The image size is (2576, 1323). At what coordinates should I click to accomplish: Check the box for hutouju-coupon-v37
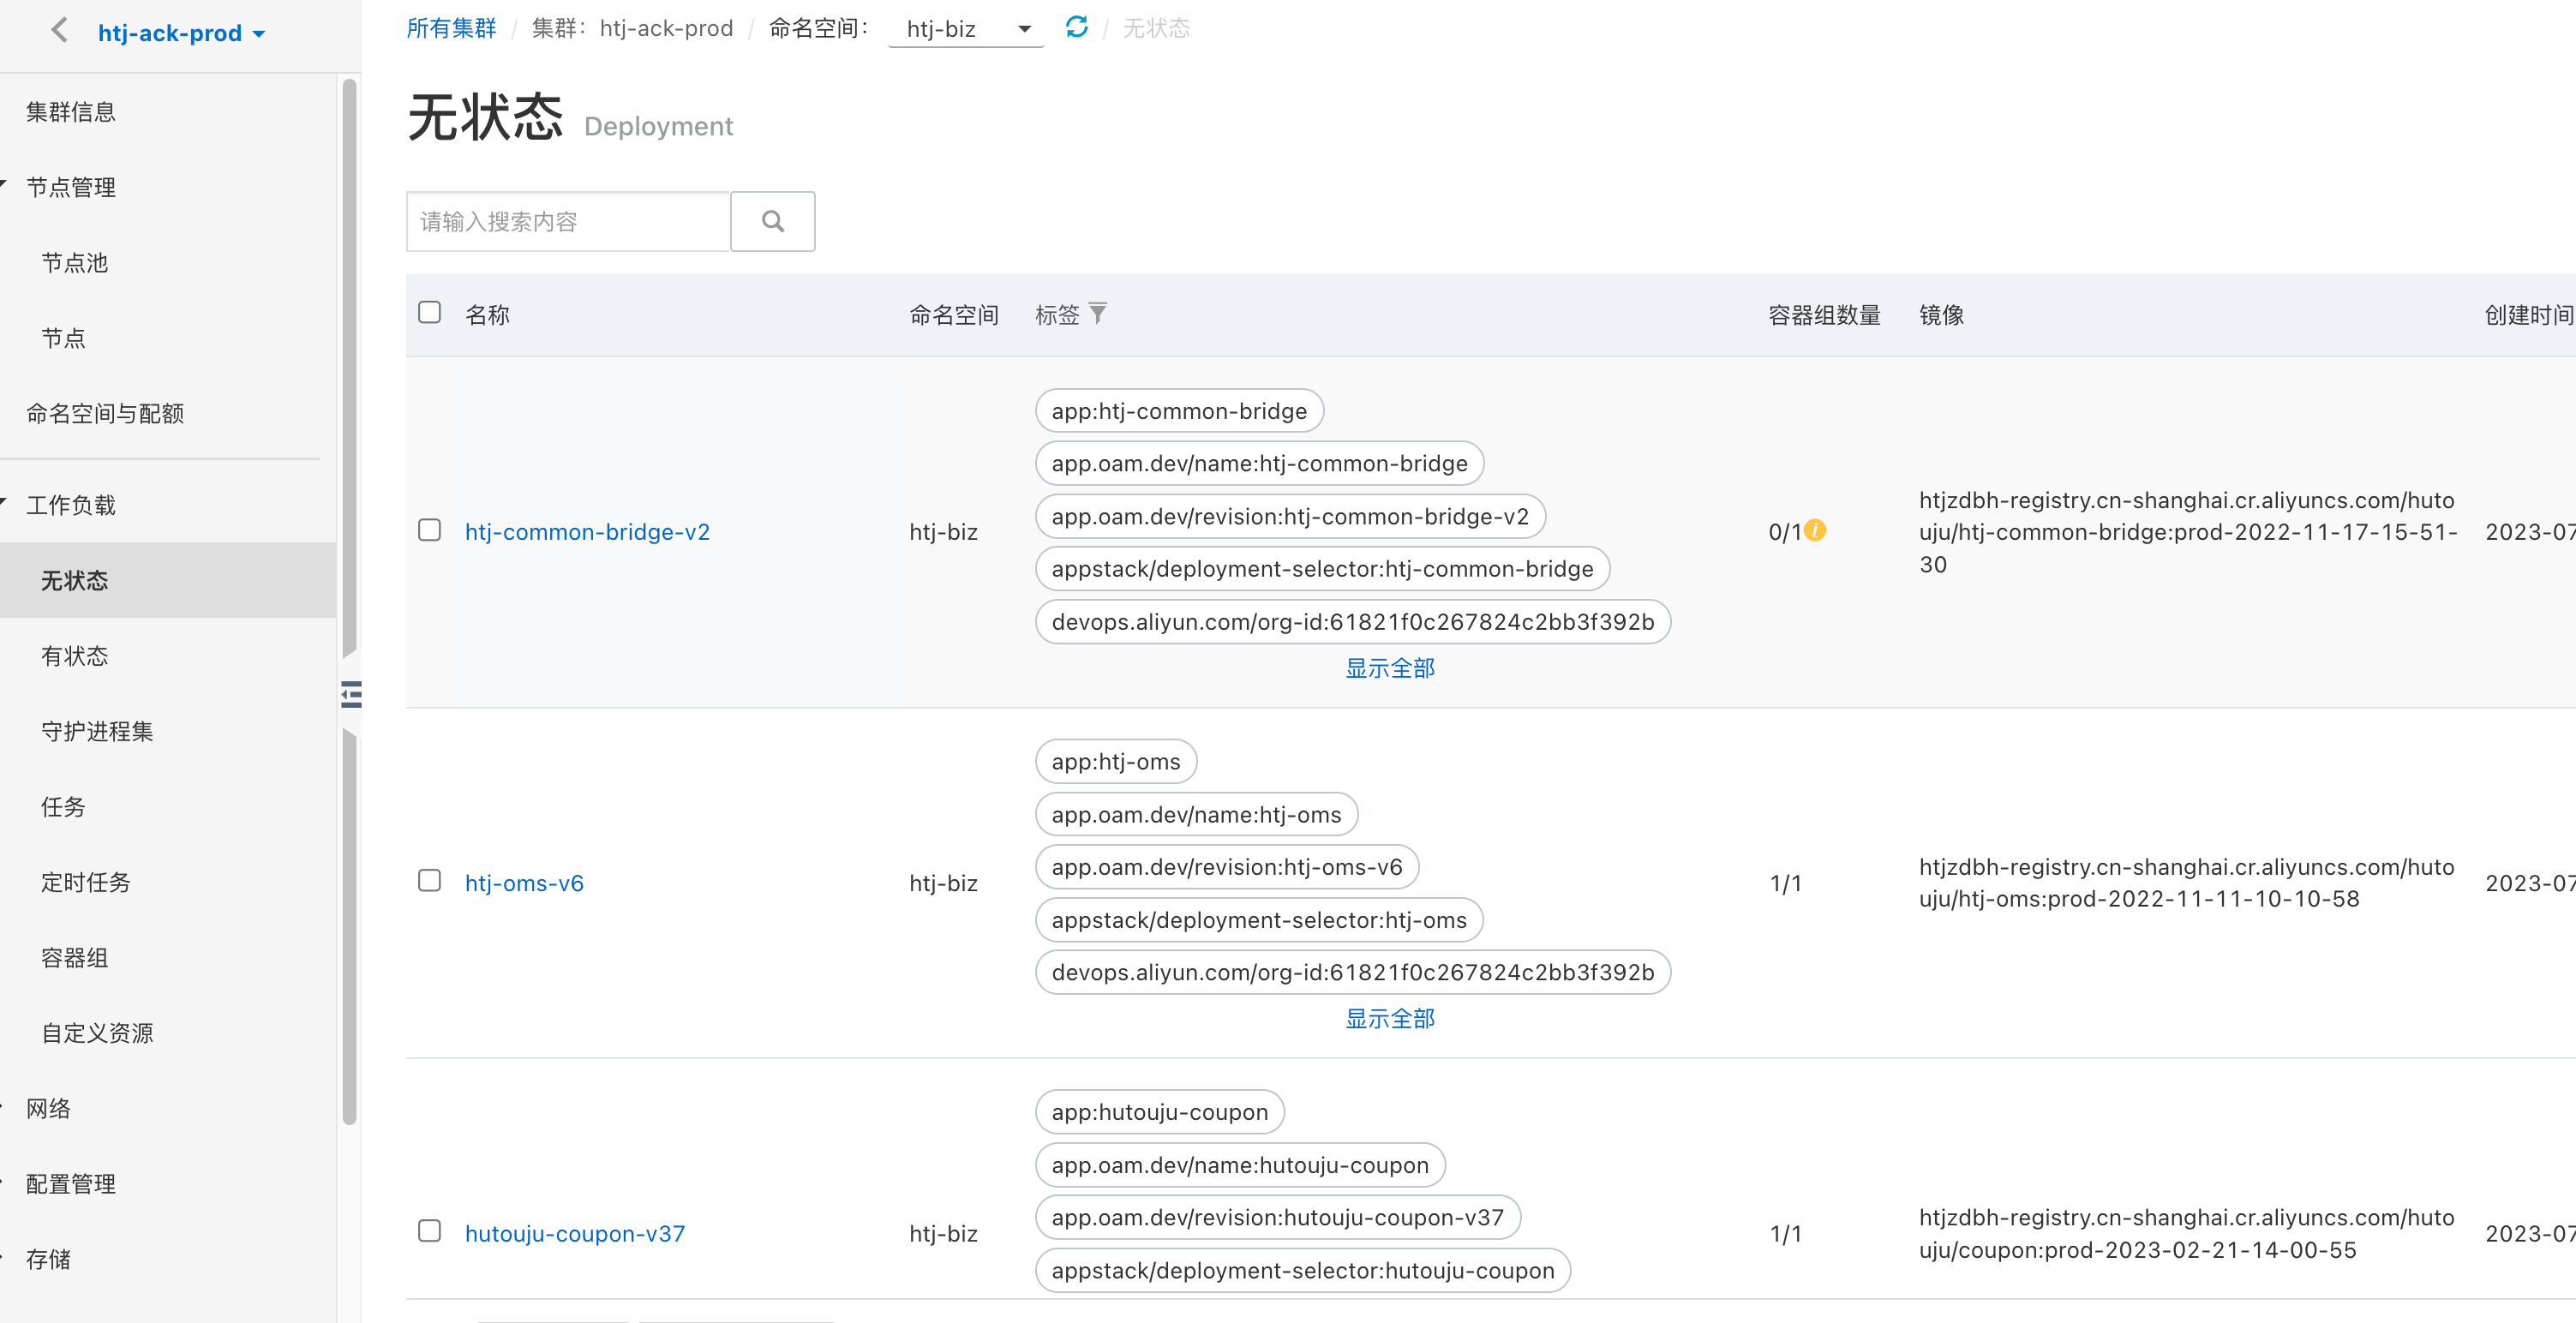[x=429, y=1231]
